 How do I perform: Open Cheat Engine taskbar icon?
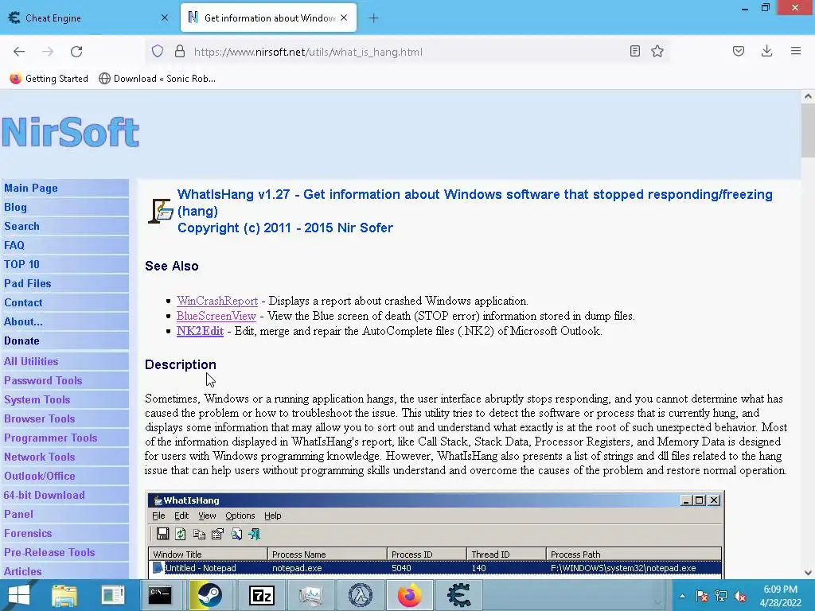[x=458, y=595]
